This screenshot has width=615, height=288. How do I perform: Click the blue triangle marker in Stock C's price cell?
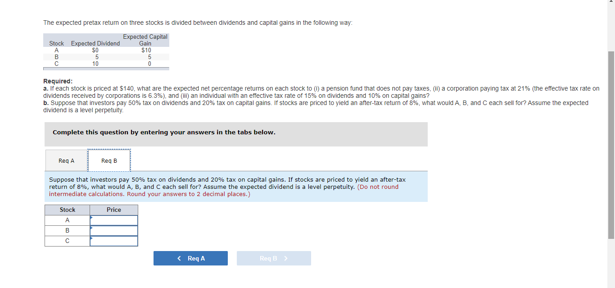coord(92,238)
